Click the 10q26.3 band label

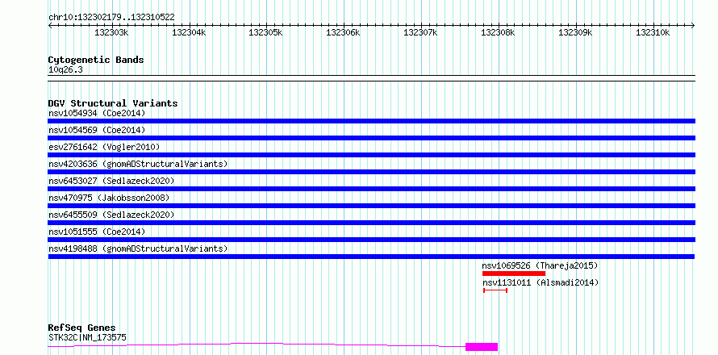(x=65, y=70)
